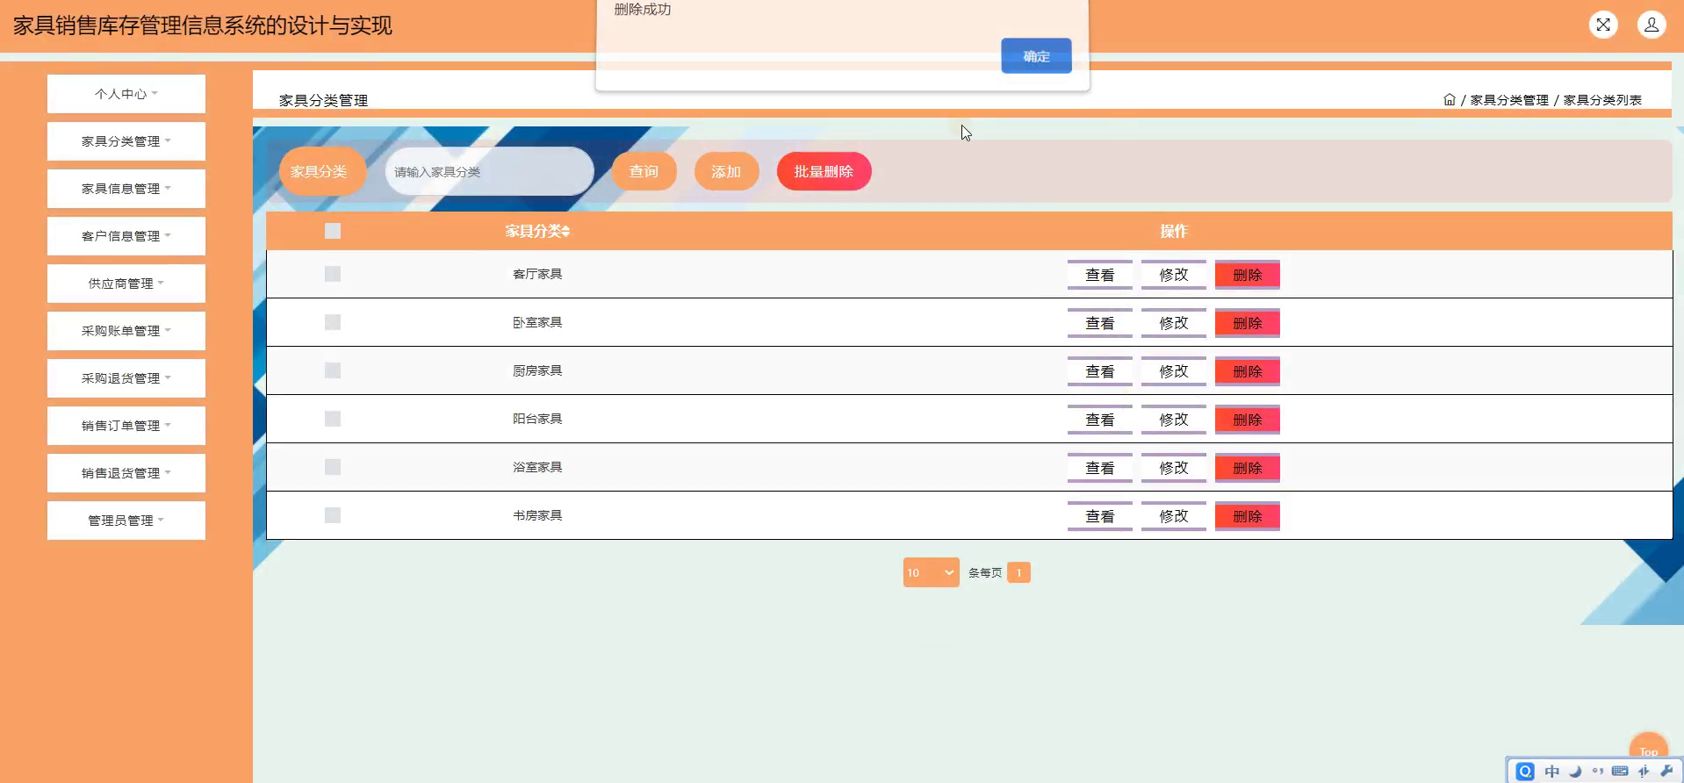This screenshot has height=783, width=1684.
Task: Check the checkbox for 浴室家具 row
Action: (x=333, y=467)
